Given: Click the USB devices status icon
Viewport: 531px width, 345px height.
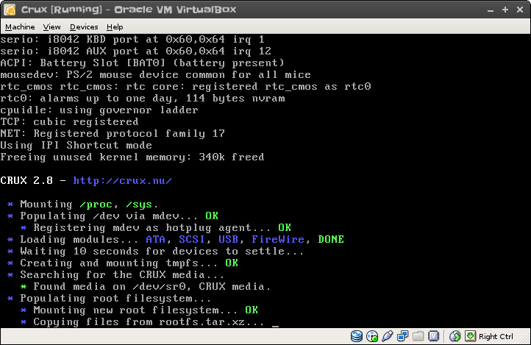Looking at the screenshot, I should [x=387, y=336].
